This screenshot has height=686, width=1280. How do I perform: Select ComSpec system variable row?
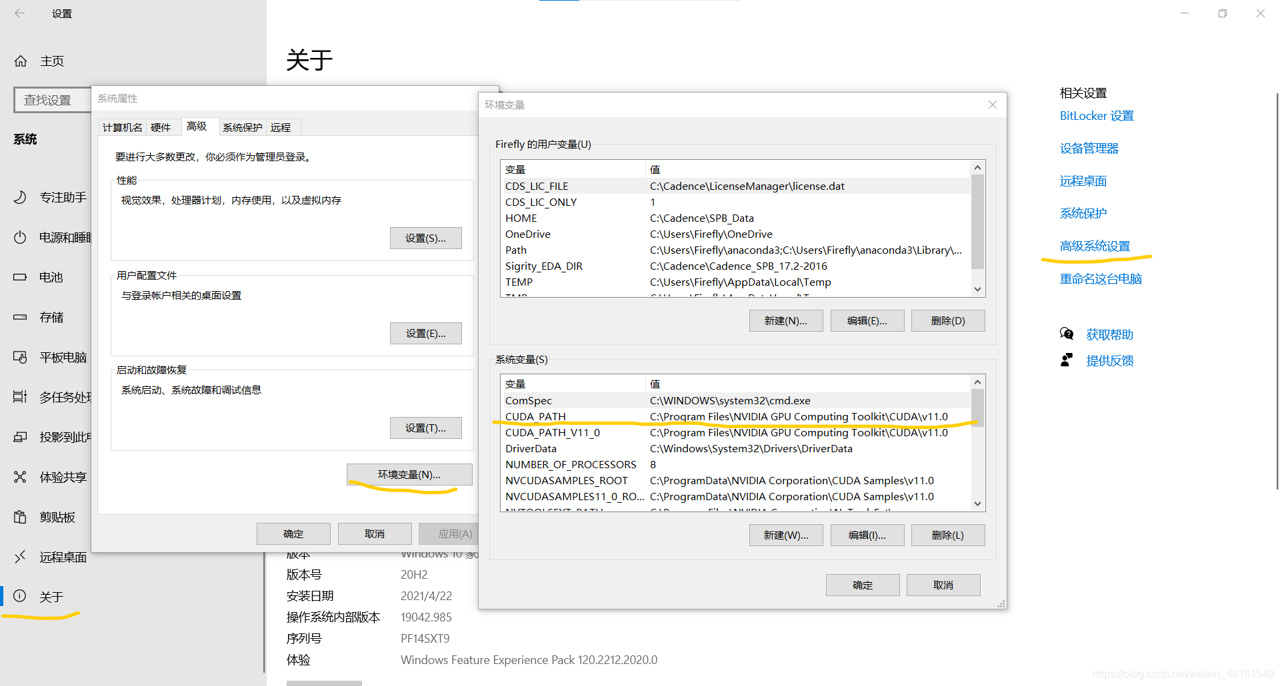pyautogui.click(x=736, y=400)
